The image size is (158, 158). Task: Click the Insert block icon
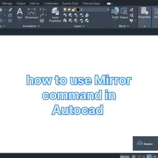coord(115,13)
